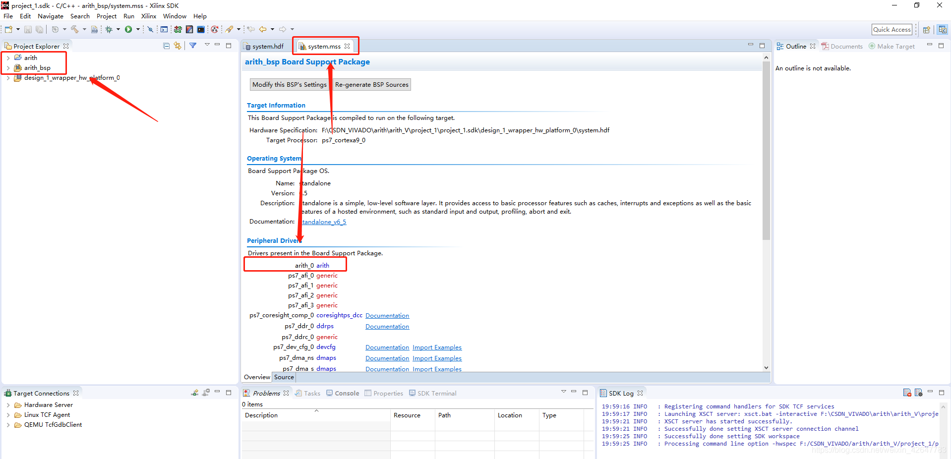This screenshot has height=459, width=951.
Task: Open the Navigate menu
Action: pos(51,16)
